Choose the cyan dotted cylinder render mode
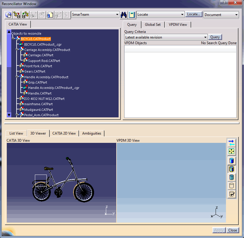 click(x=232, y=177)
